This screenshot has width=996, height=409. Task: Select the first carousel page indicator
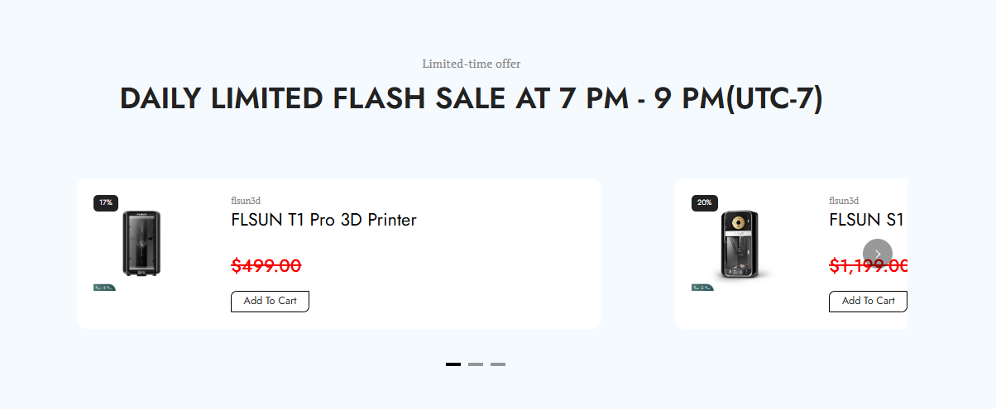pos(453,364)
